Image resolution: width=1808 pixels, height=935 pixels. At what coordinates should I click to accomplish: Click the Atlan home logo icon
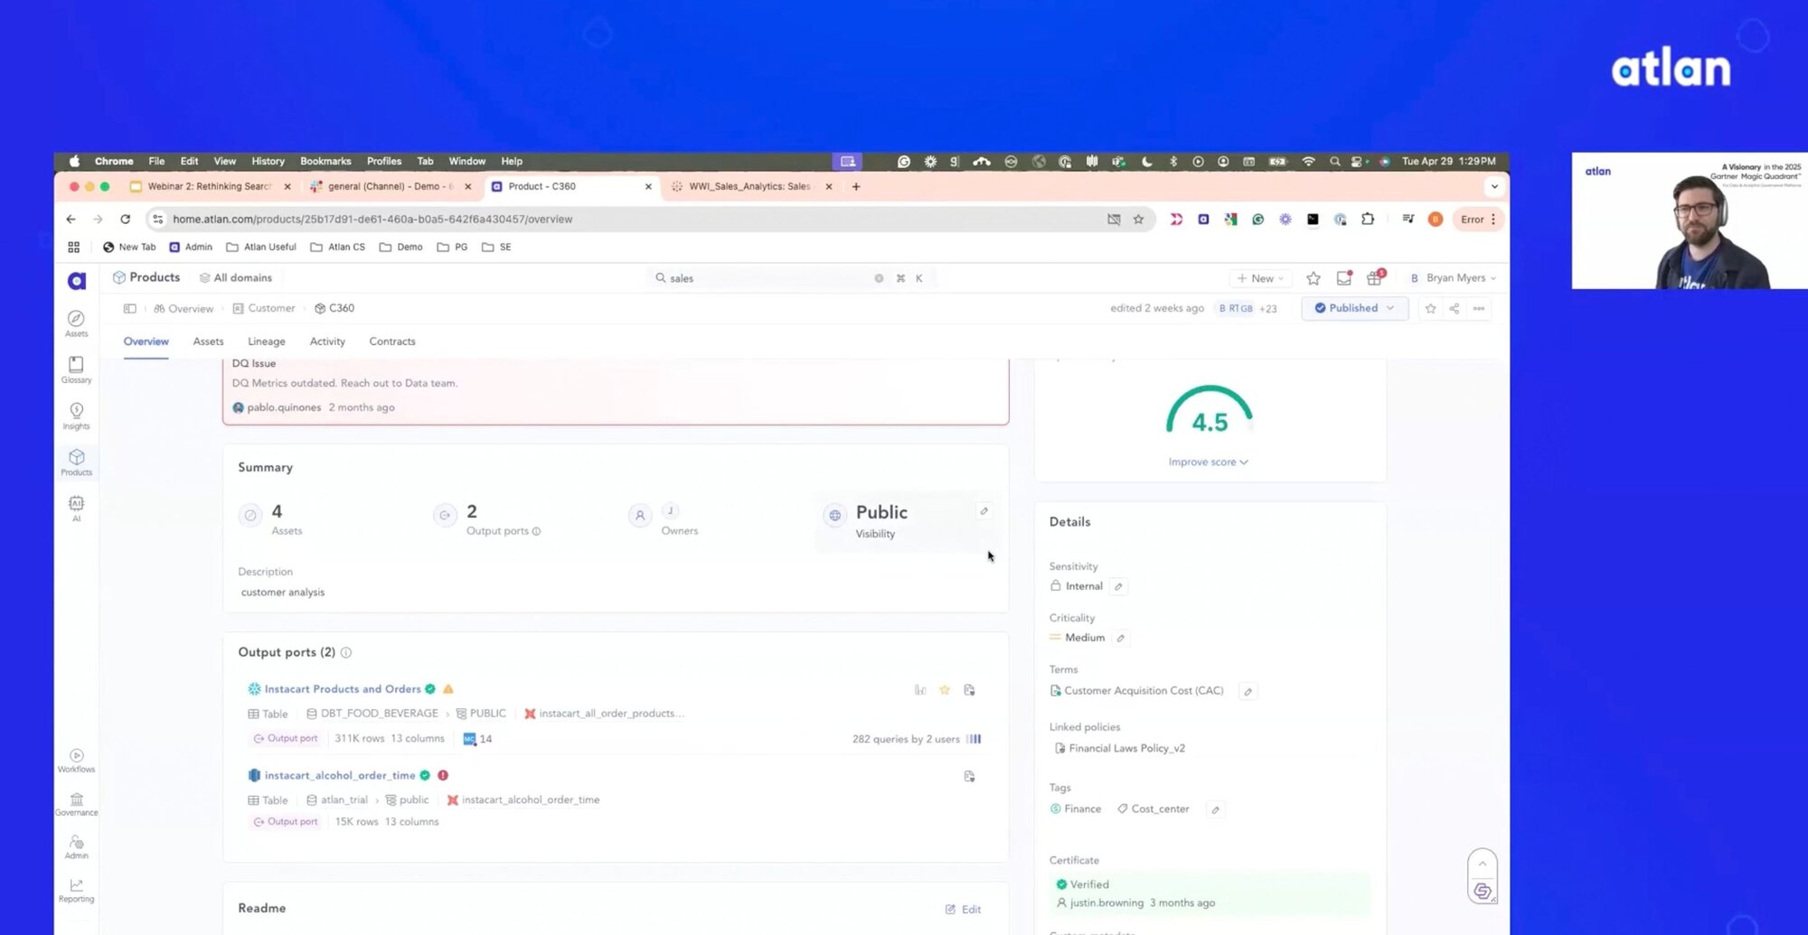point(77,281)
